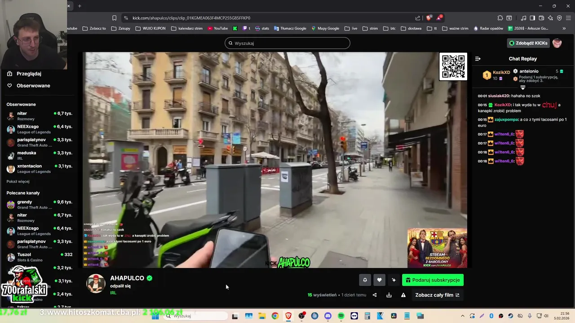
Task: Open the dostawa bookmarks folder
Action: pyautogui.click(x=411, y=28)
